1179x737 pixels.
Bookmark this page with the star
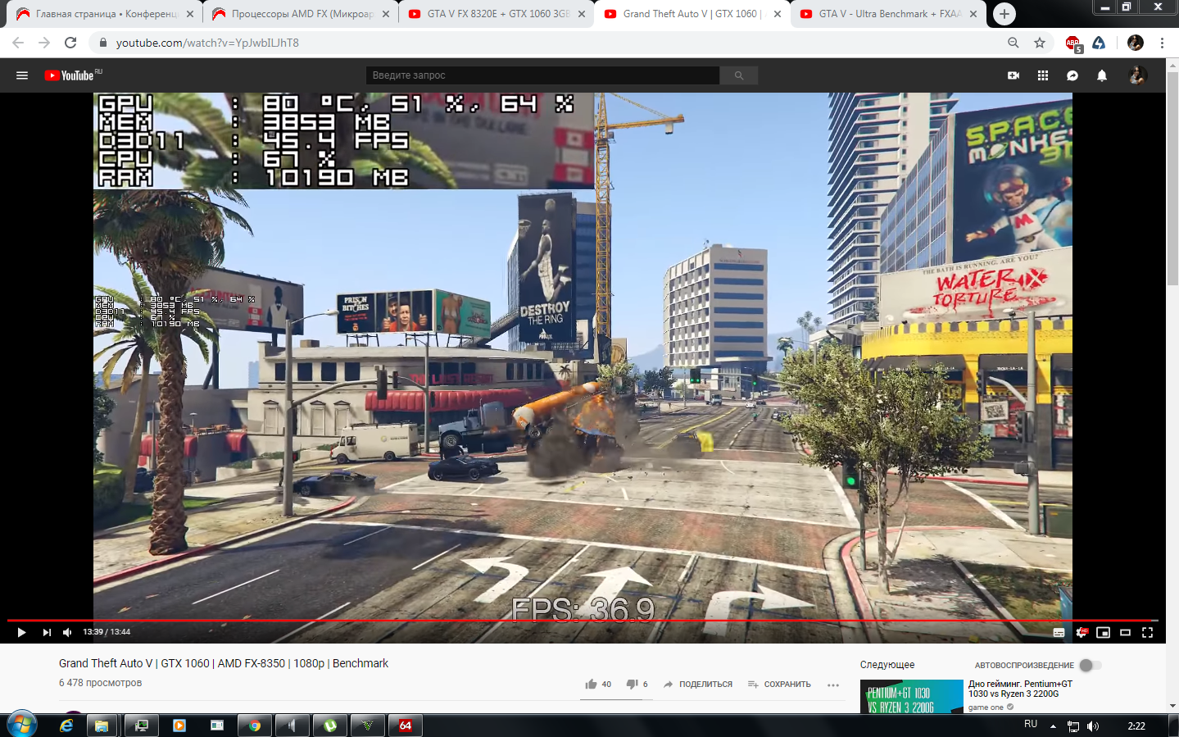coord(1040,43)
